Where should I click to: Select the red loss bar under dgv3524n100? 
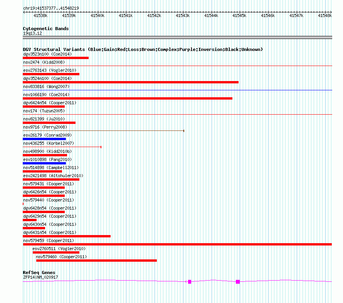(131, 82)
